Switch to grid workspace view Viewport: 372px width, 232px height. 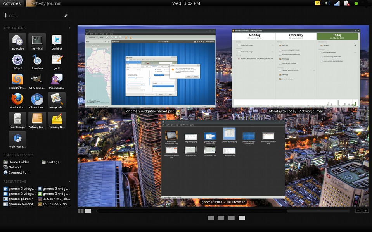[81, 211]
